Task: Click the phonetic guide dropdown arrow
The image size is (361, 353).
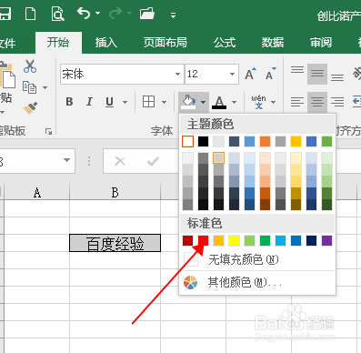Action: (x=273, y=102)
